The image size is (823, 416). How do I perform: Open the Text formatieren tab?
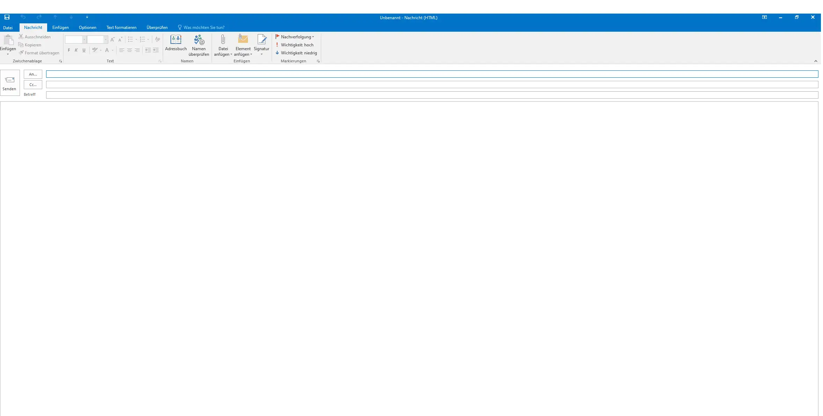121,28
